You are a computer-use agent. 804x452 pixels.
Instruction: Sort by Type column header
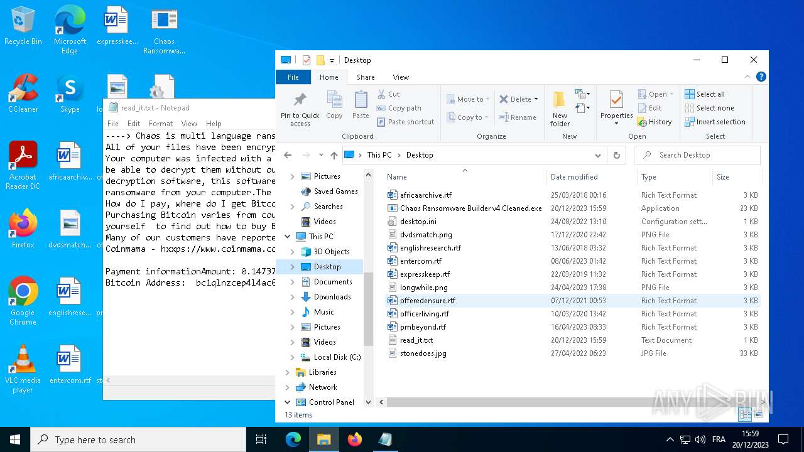(675, 177)
